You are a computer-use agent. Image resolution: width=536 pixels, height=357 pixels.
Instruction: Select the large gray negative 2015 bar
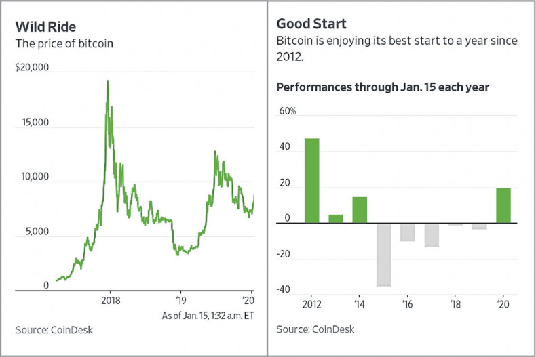[x=384, y=254]
